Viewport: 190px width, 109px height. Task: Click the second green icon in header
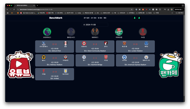click(x=139, y=18)
